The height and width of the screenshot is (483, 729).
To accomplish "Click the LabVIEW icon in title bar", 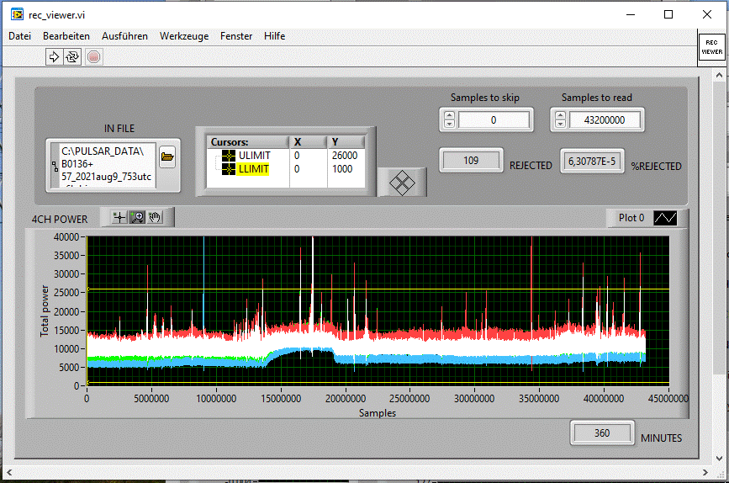I will coord(17,14).
